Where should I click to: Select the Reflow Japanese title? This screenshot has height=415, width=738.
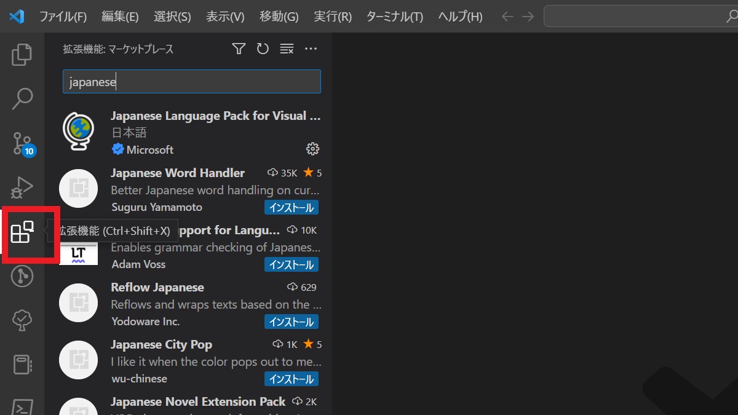pos(157,287)
